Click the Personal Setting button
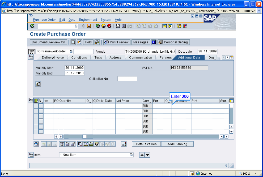 173,42
